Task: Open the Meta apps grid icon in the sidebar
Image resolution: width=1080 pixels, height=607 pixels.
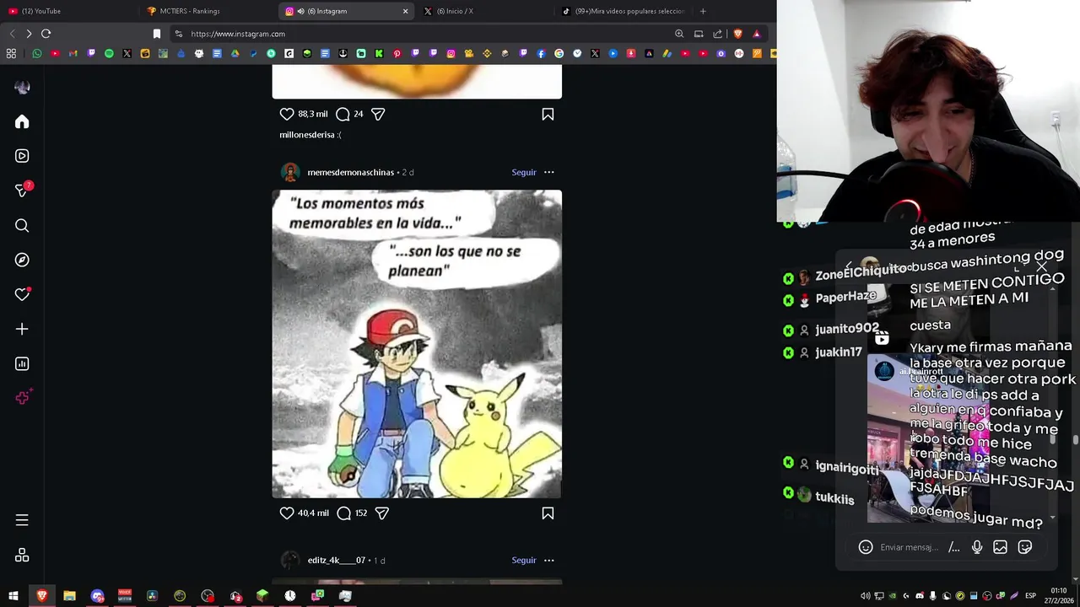Action: [x=22, y=555]
